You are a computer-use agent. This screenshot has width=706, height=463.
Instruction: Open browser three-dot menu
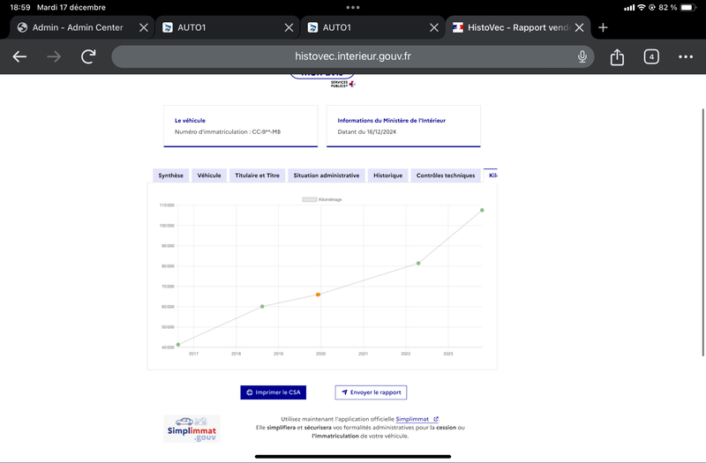[x=686, y=56]
